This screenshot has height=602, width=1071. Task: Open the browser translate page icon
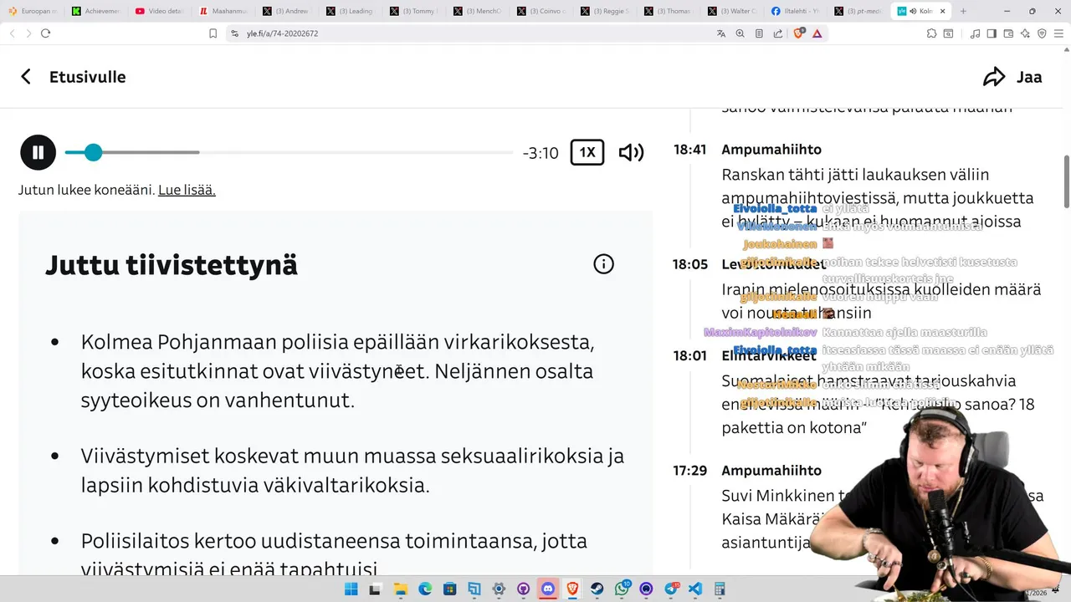tap(721, 33)
